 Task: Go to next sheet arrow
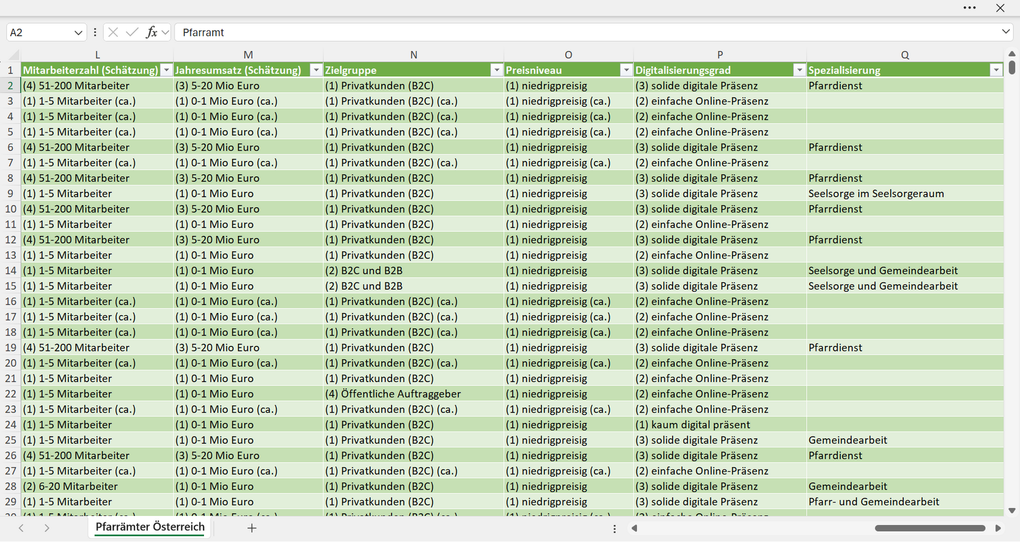(x=47, y=528)
